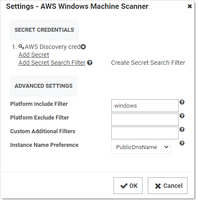Open help for Add Secret Search Filter
Screen dimensions: 198x202
coord(90,63)
